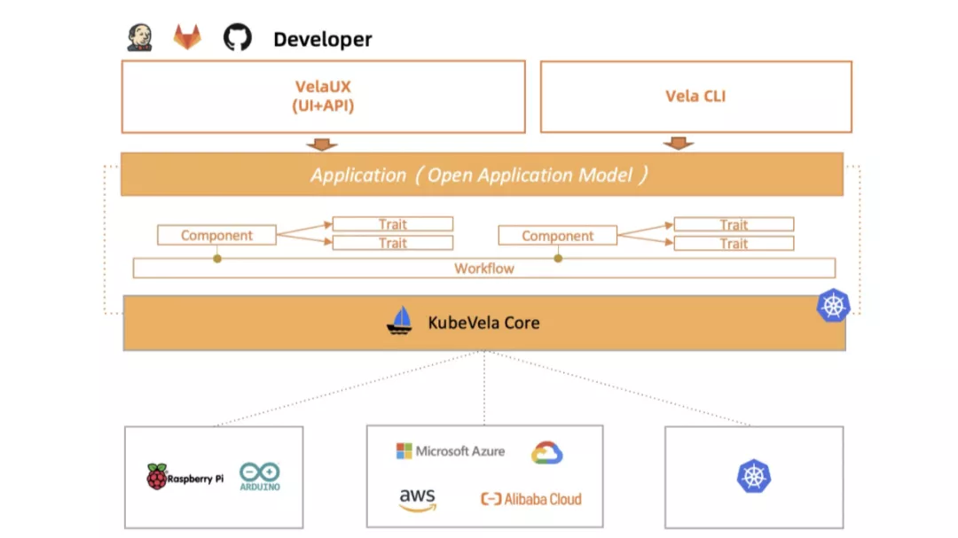Screen dimensions: 958x538
Task: Select the orange GitLab fox logo
Action: [x=187, y=37]
